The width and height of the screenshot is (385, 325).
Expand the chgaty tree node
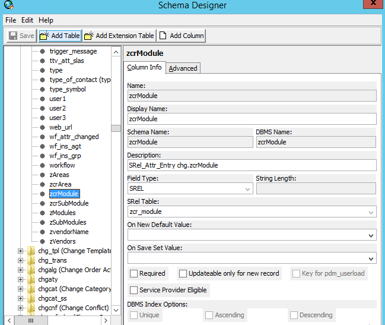pos(20,279)
